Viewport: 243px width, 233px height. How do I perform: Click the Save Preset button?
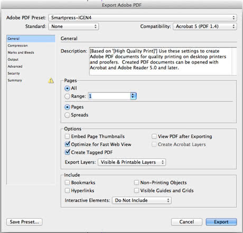coord(24,222)
